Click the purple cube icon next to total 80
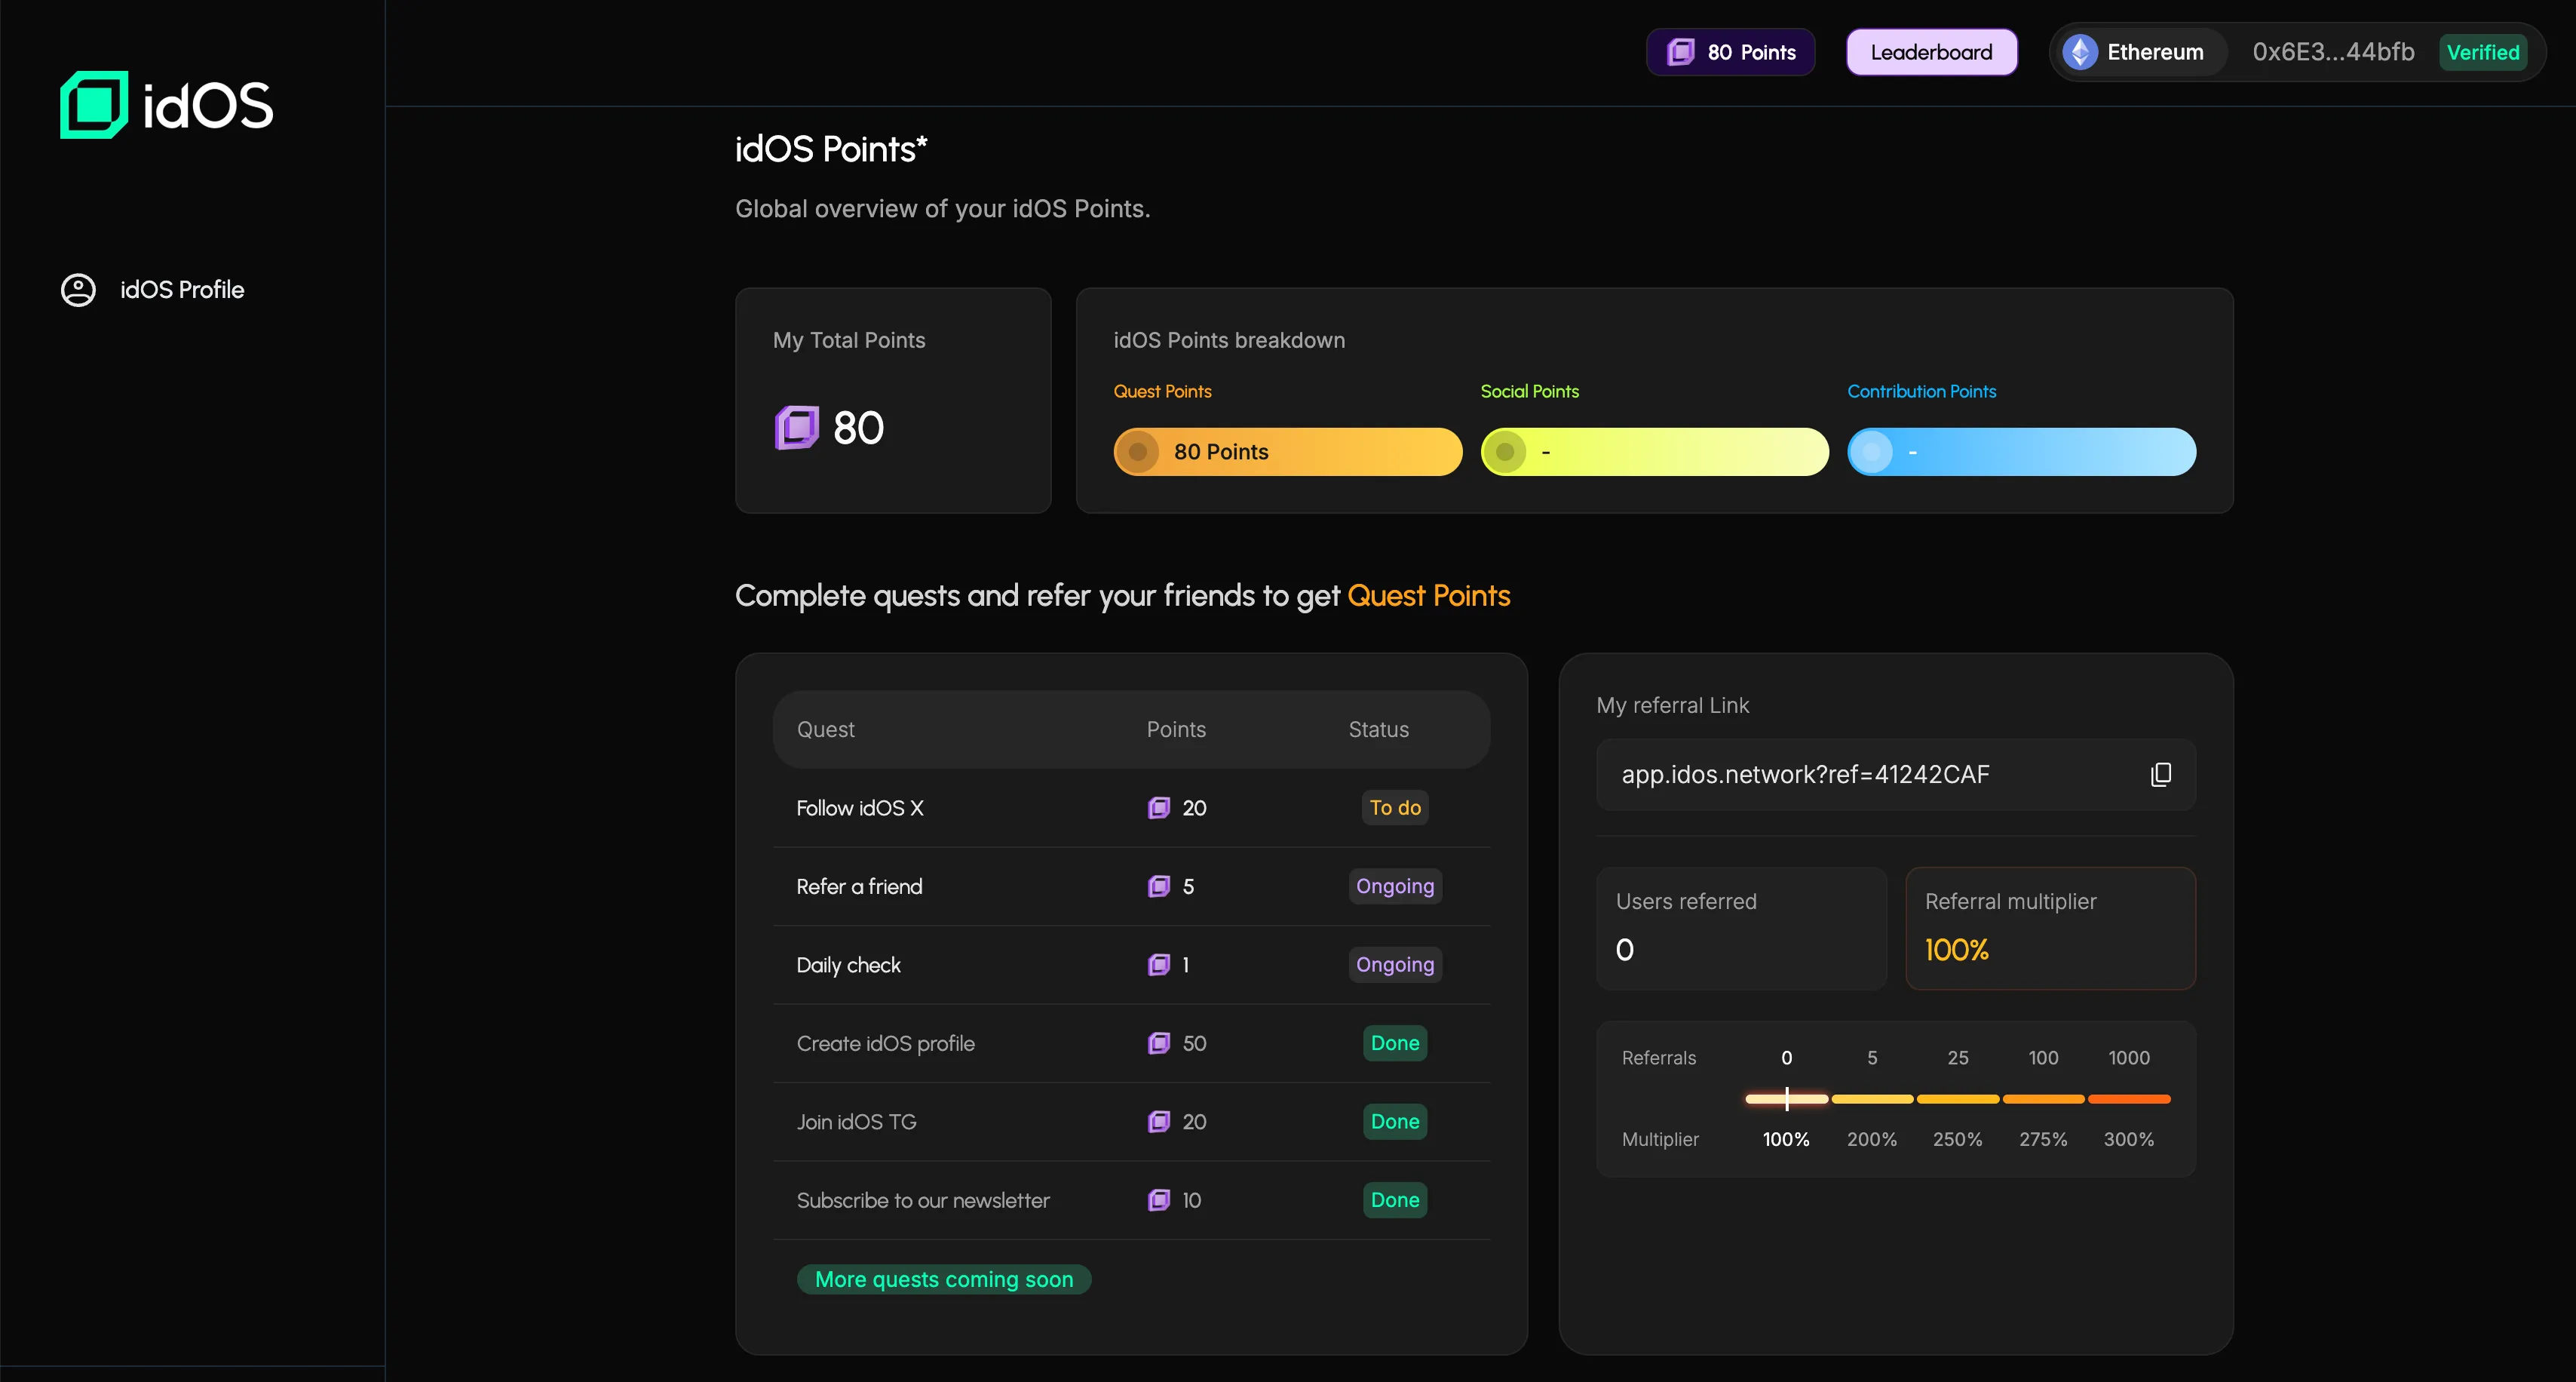This screenshot has width=2576, height=1382. coord(797,428)
